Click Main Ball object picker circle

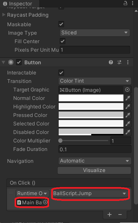pyautogui.click(x=45, y=202)
